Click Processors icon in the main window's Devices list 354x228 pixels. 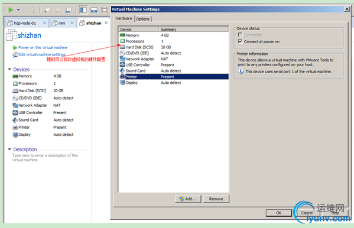(x=15, y=83)
